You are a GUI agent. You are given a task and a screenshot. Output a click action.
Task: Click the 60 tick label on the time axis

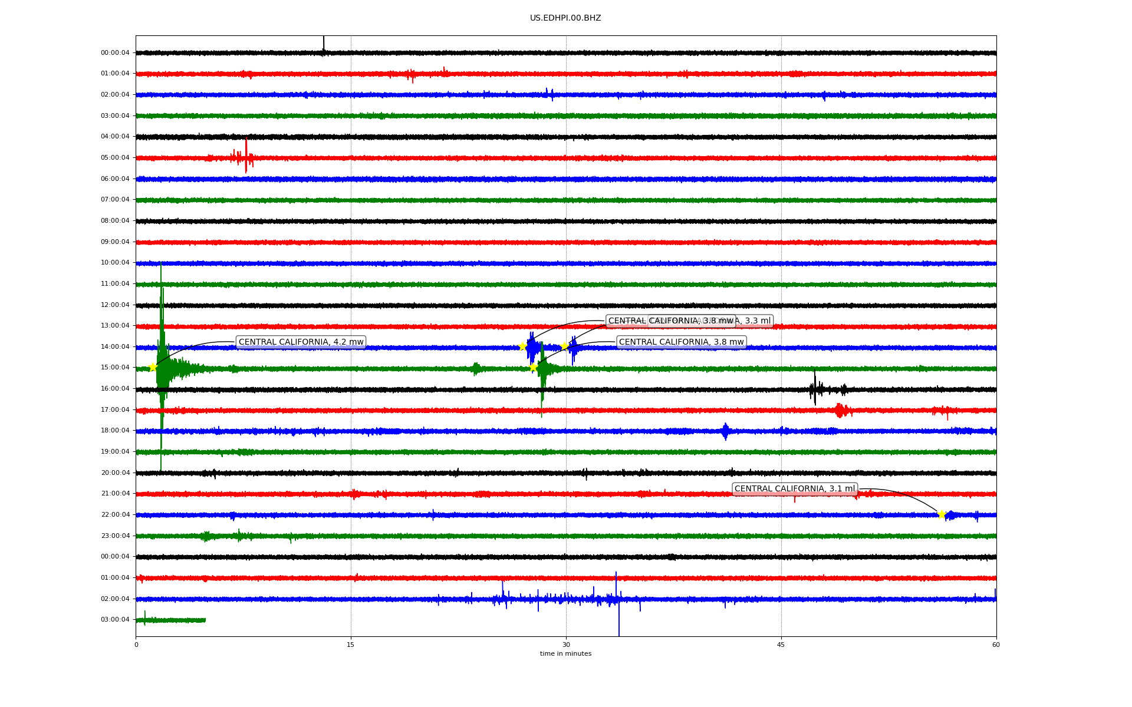995,645
